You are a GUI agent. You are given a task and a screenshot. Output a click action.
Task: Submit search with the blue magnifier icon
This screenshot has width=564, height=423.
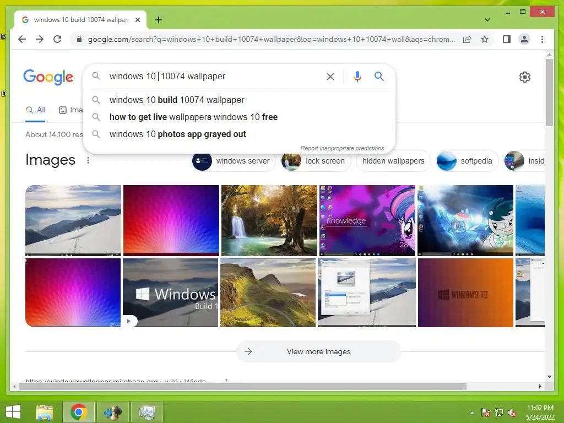379,76
